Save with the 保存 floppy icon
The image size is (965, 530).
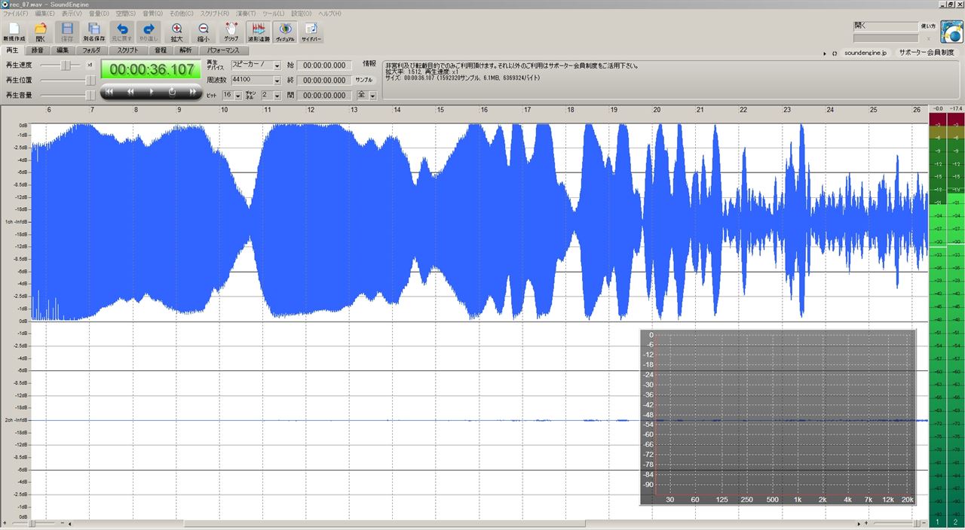67,32
